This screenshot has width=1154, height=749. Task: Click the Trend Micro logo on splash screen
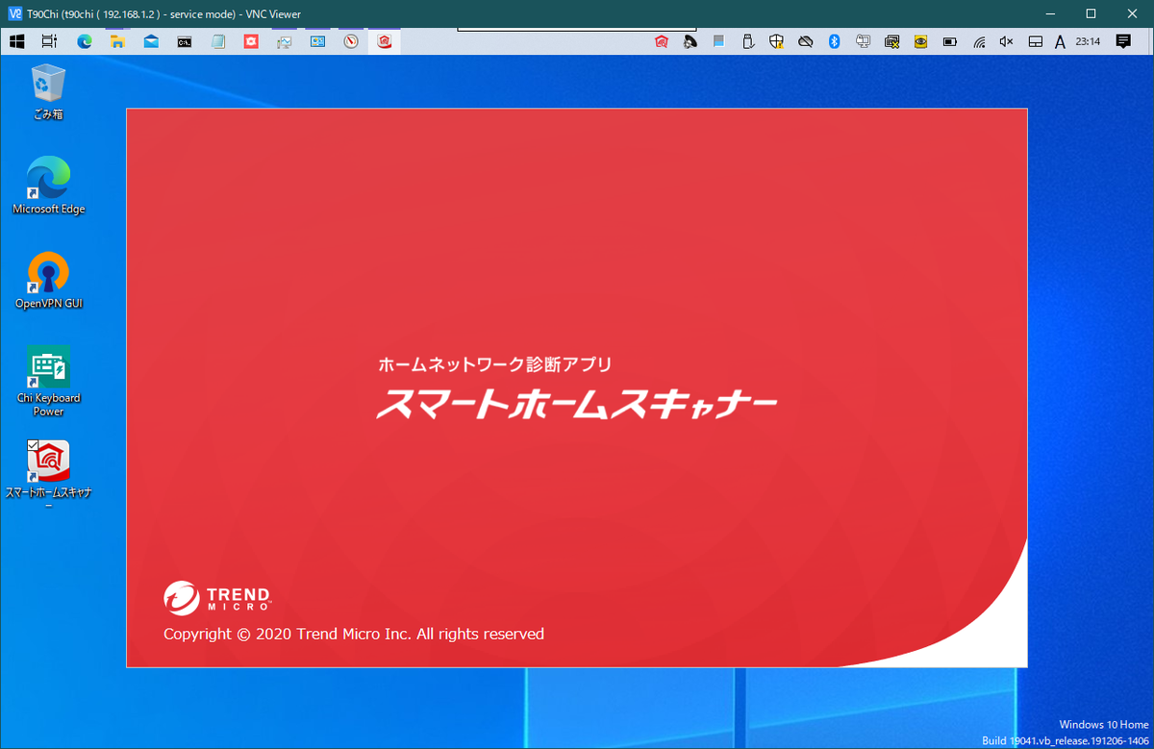(x=217, y=597)
